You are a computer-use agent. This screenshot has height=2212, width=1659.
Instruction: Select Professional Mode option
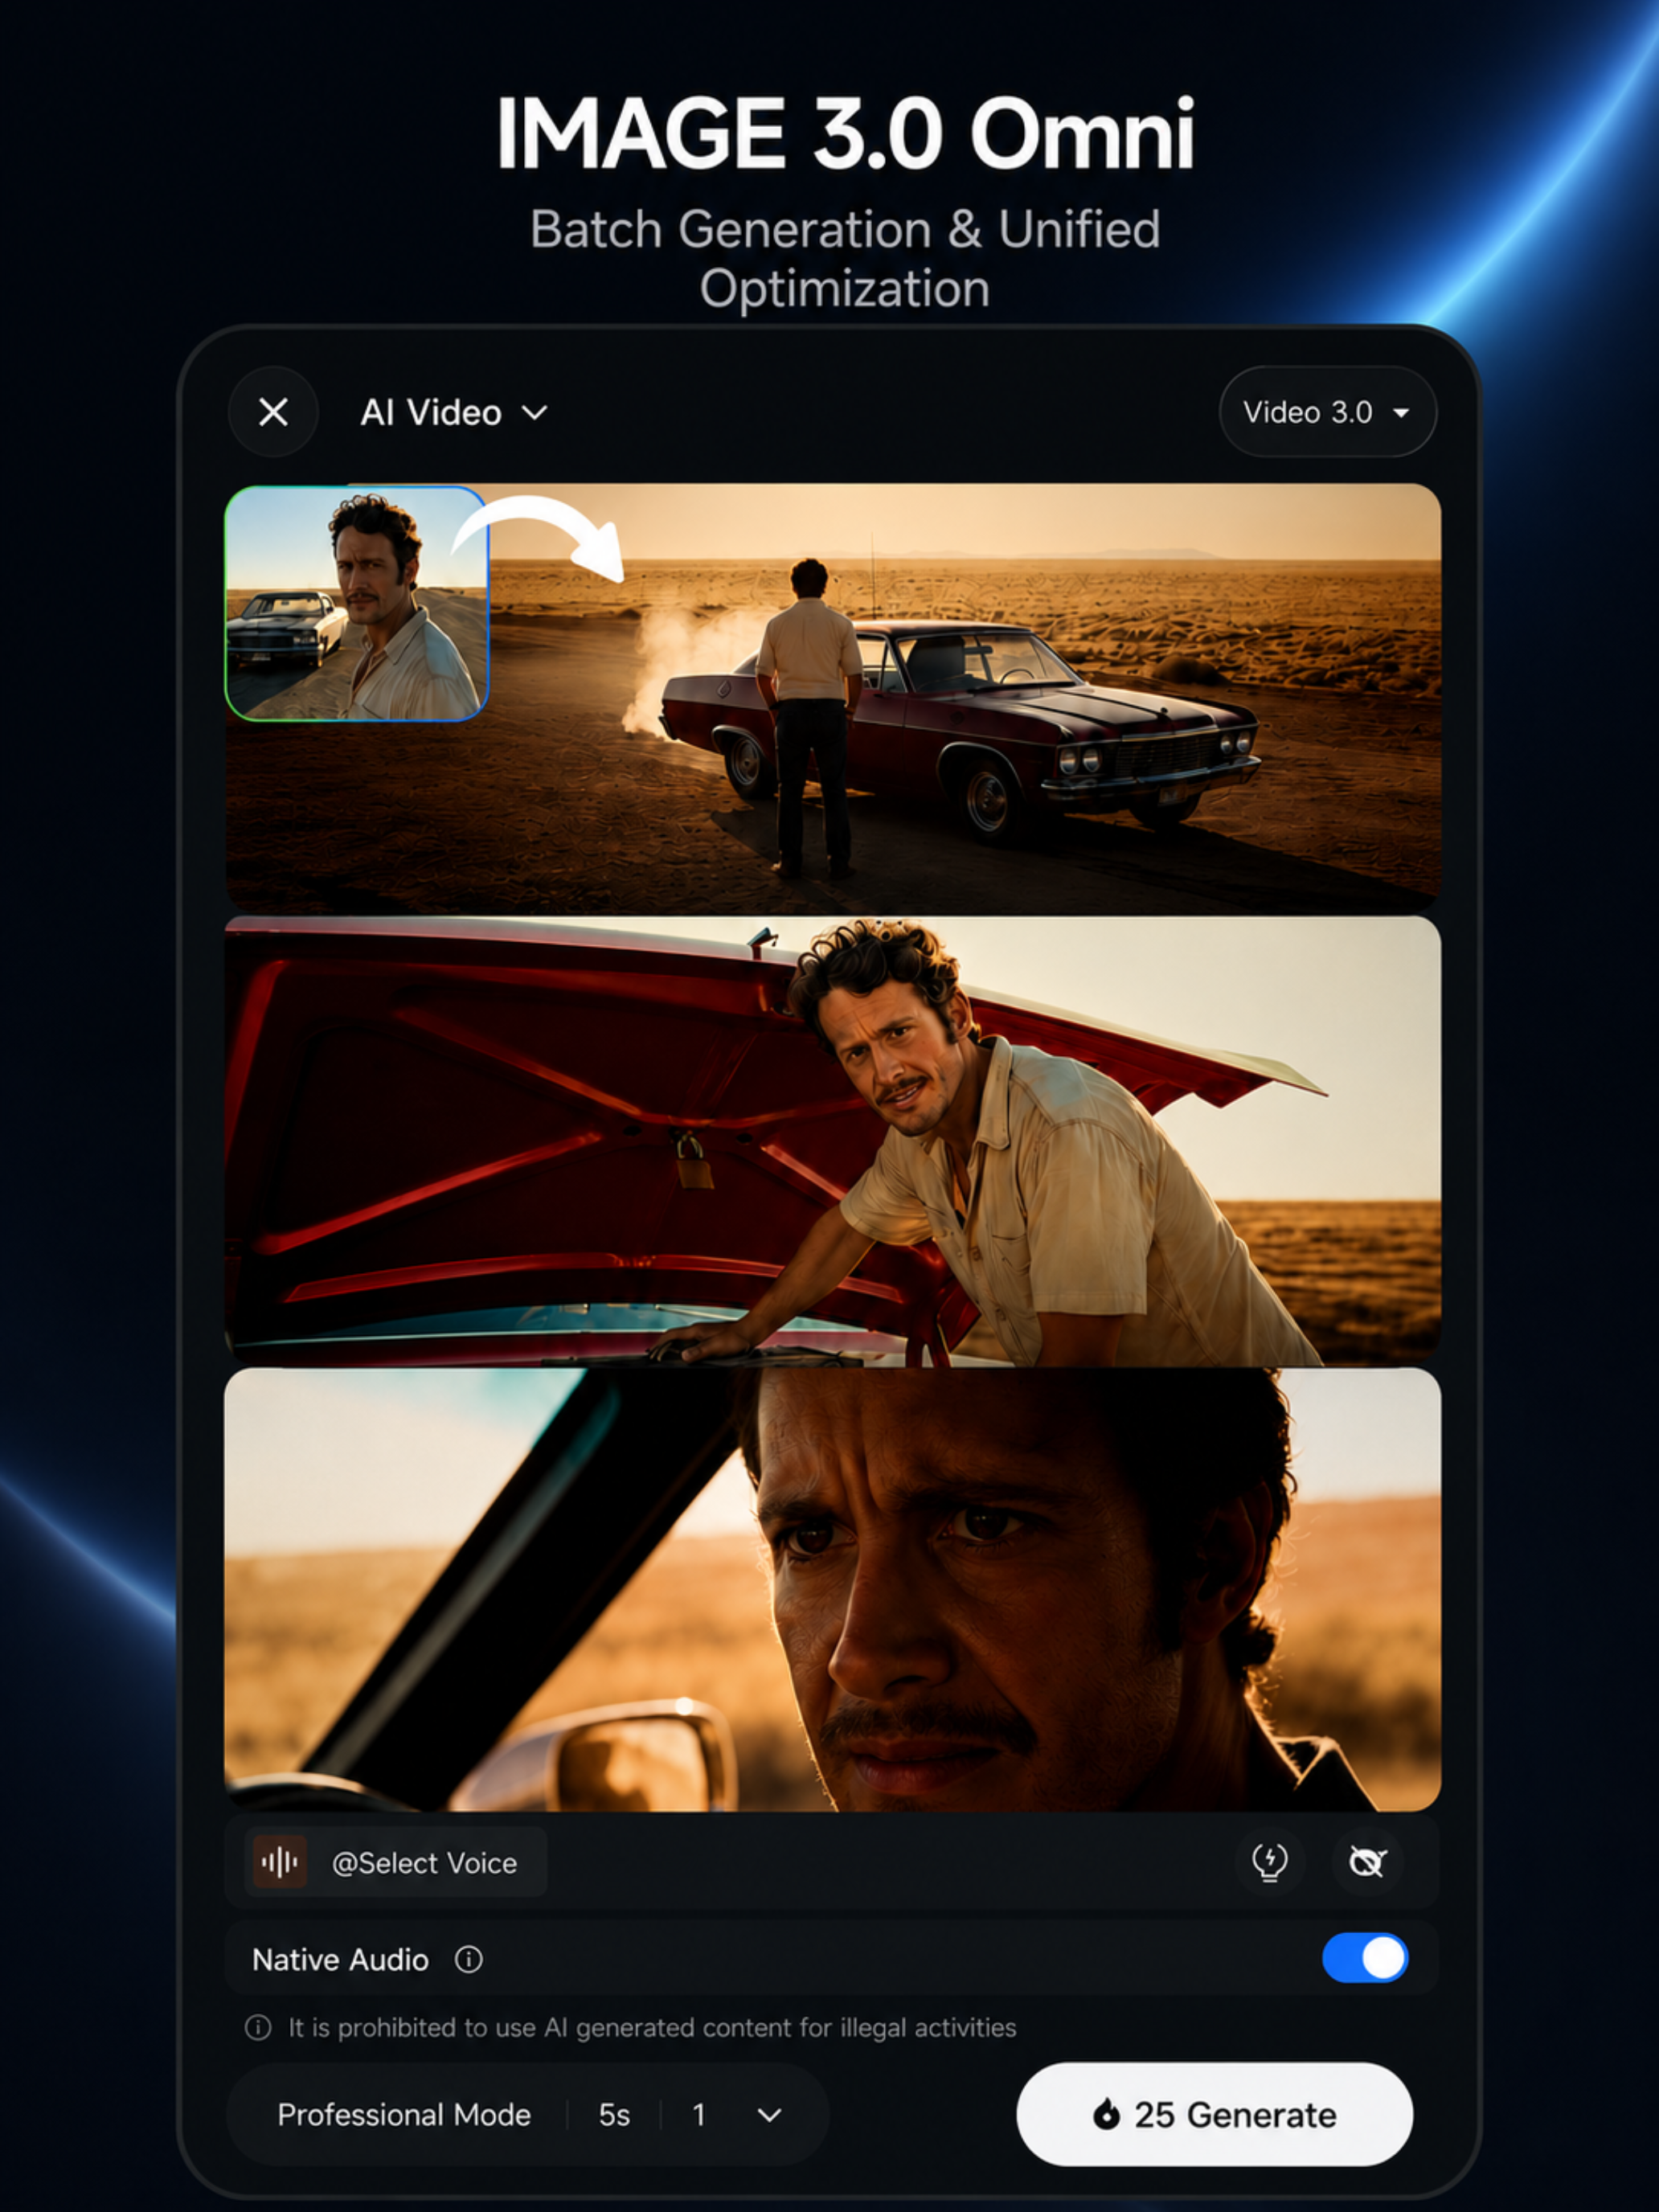point(404,2114)
